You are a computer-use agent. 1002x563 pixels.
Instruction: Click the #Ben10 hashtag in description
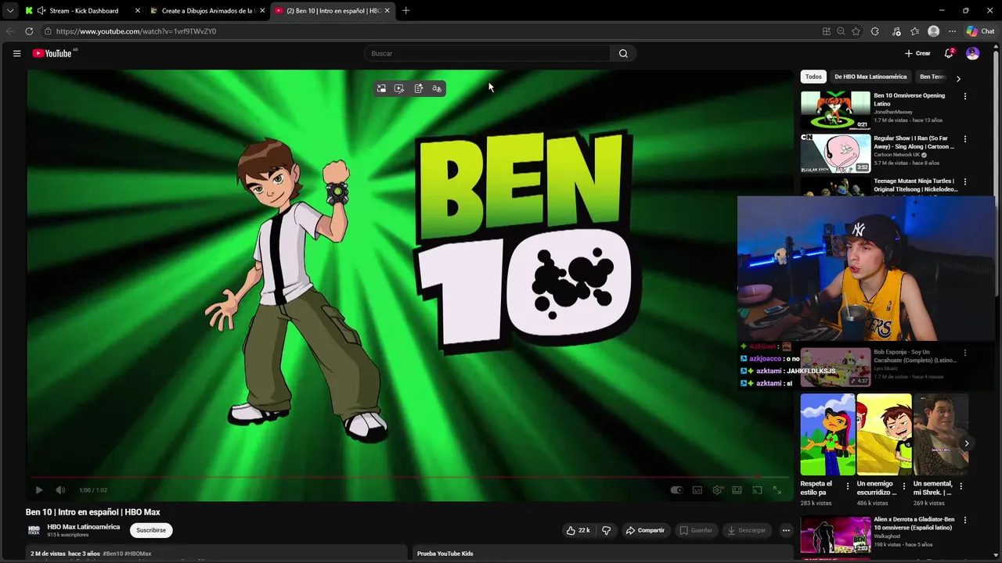pos(112,554)
